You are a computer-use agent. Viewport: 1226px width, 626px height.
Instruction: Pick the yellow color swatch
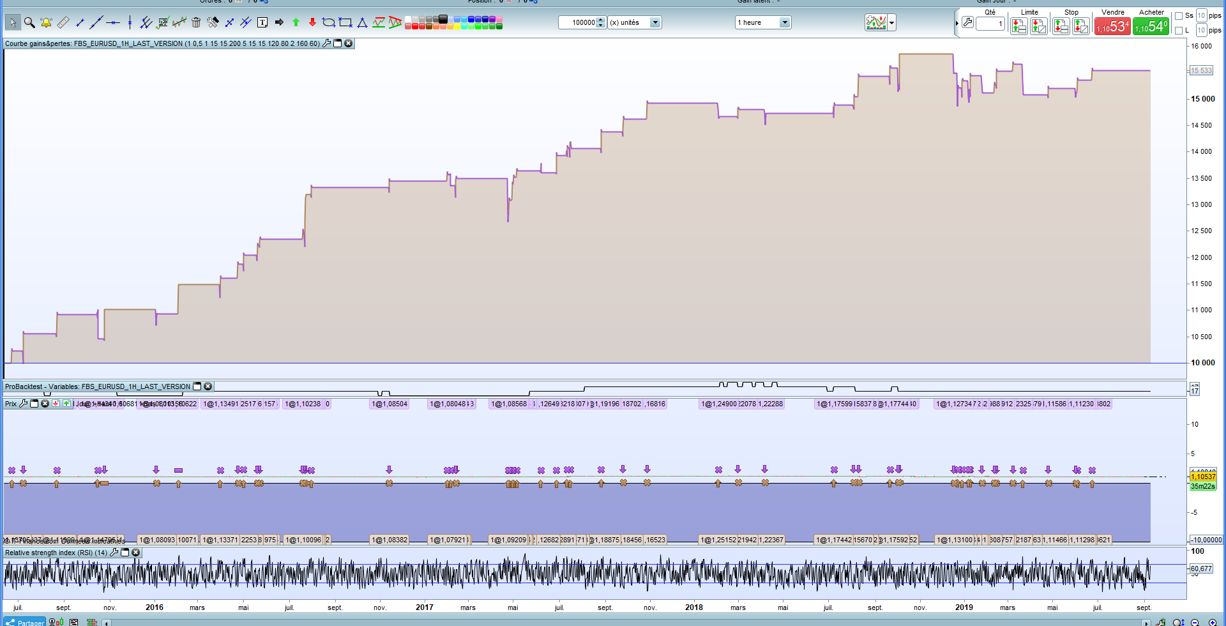(457, 26)
